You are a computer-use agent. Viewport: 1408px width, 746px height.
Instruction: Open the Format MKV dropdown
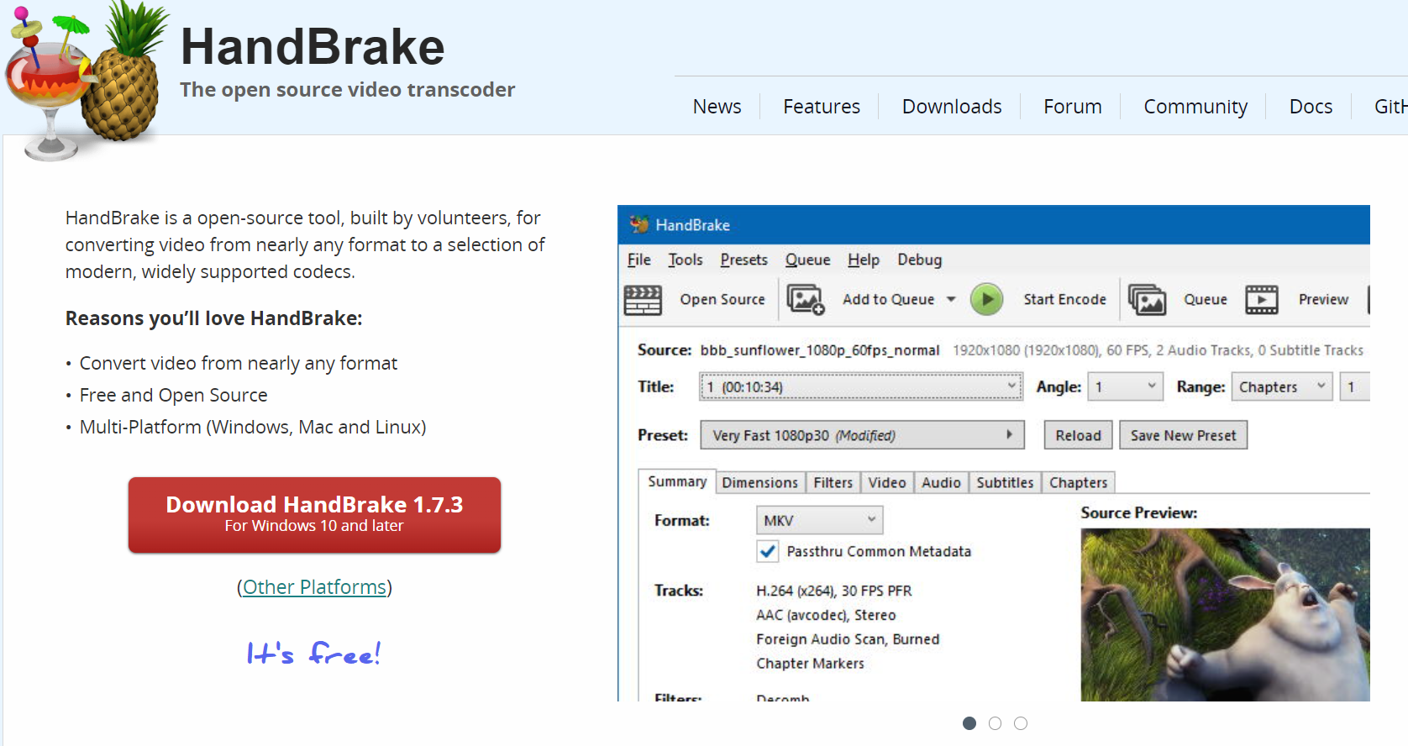pyautogui.click(x=819, y=520)
